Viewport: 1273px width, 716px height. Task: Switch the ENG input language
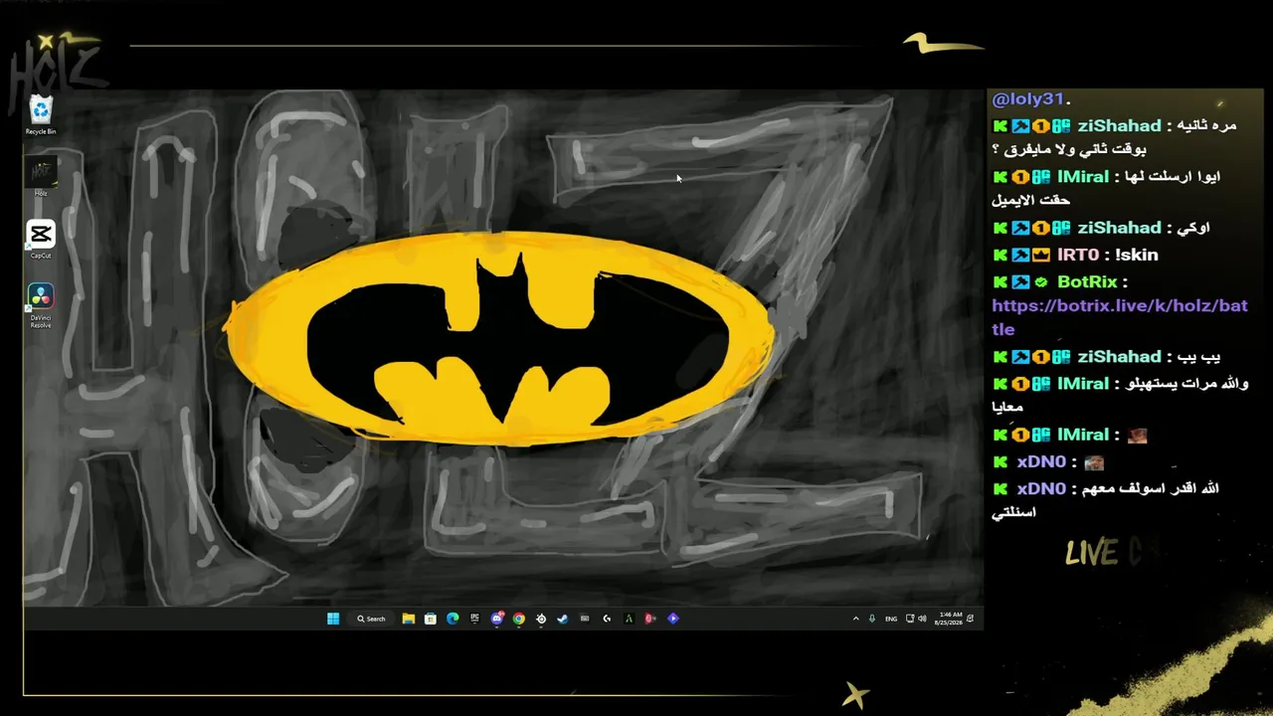coord(891,619)
